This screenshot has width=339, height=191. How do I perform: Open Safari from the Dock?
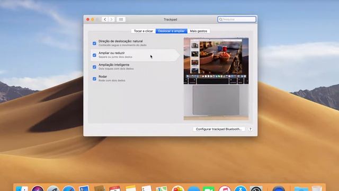coord(69,189)
